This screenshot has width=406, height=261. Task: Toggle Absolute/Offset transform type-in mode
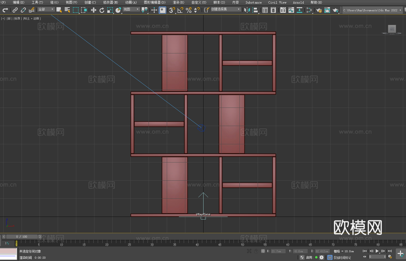263,251
